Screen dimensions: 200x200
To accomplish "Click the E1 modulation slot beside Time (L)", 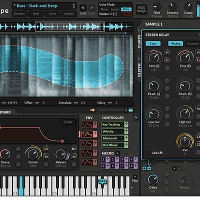I will pyautogui.click(x=167, y=60).
